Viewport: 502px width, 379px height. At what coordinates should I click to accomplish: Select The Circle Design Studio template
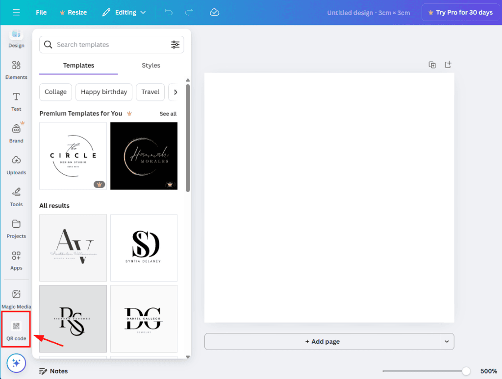pyautogui.click(x=73, y=156)
